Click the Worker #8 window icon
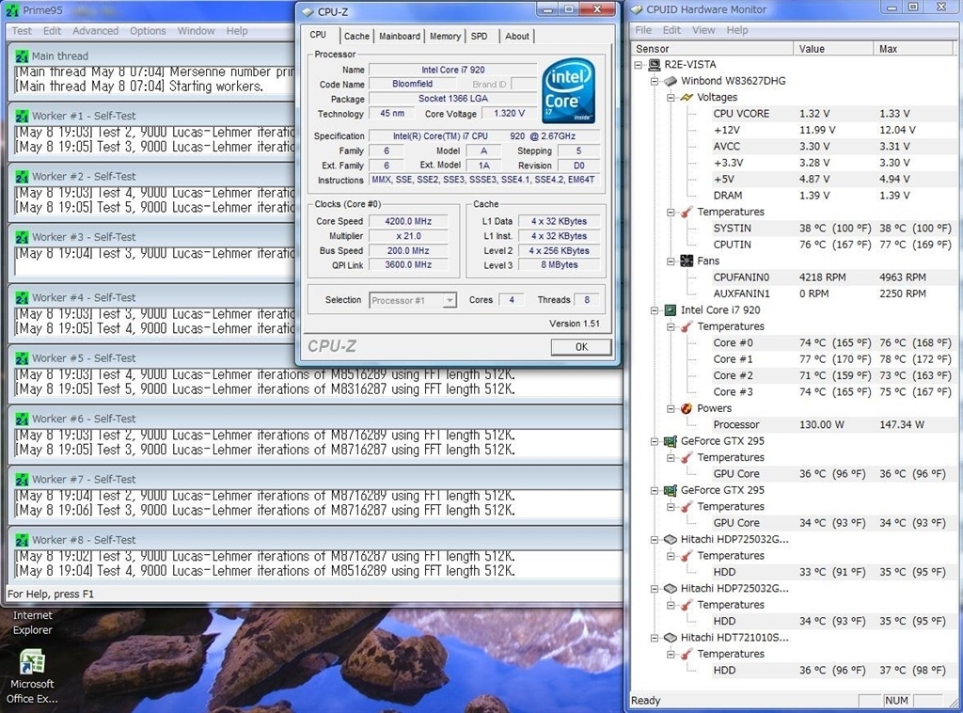Viewport: 963px width, 713px height. point(23,541)
